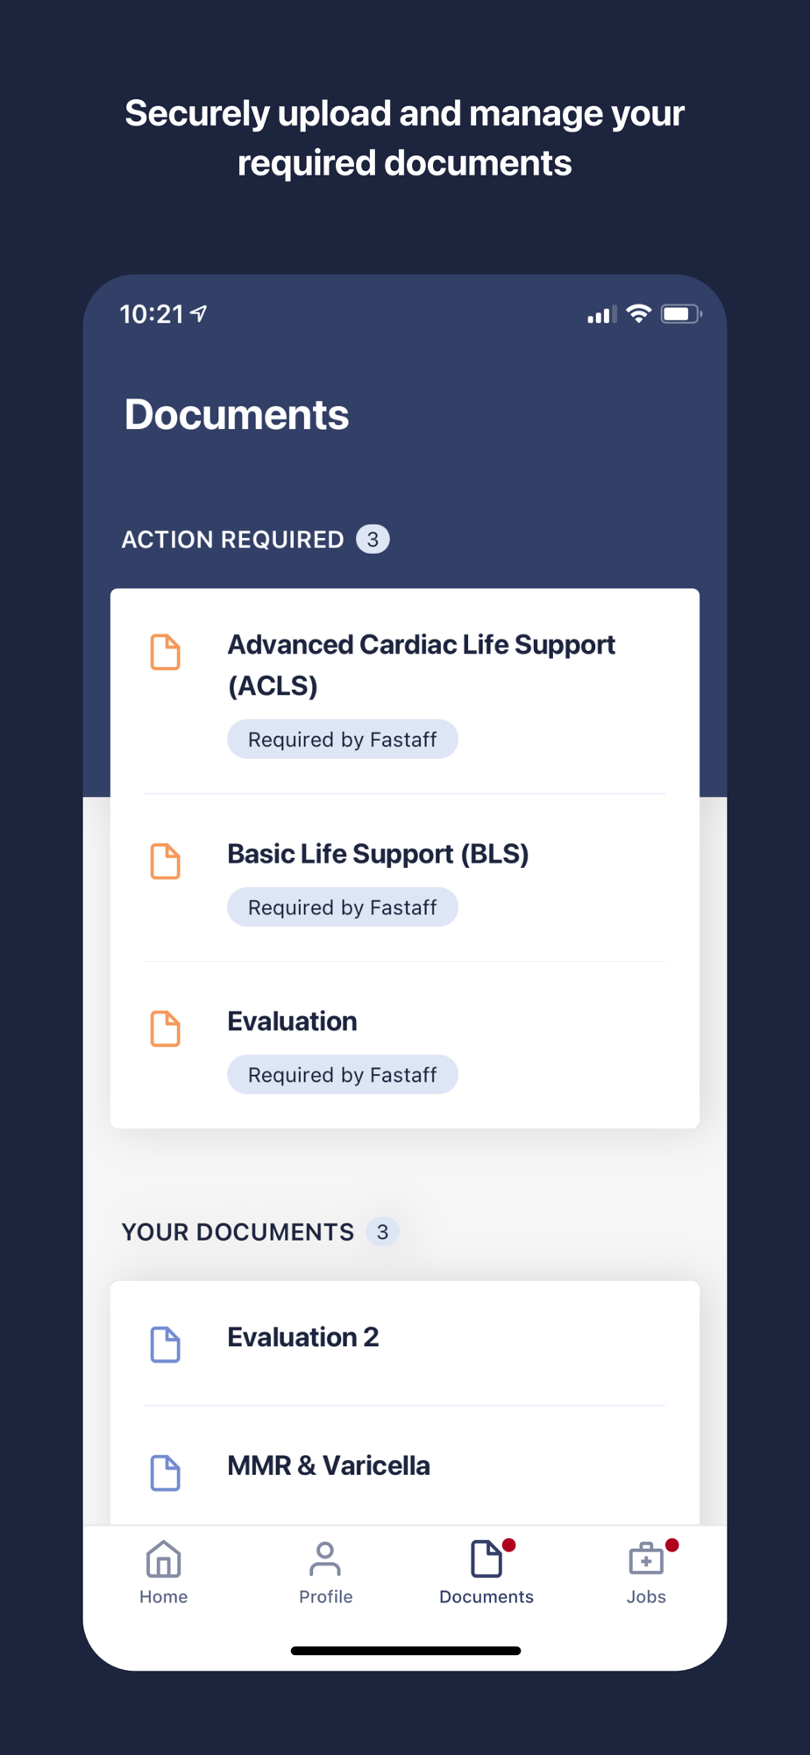Tap the Jobs briefcase icon
810x1755 pixels.
click(646, 1559)
